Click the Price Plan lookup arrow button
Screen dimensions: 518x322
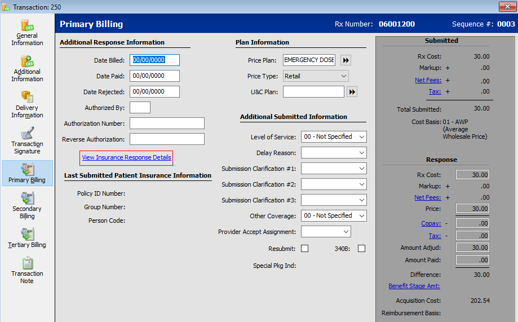[346, 60]
